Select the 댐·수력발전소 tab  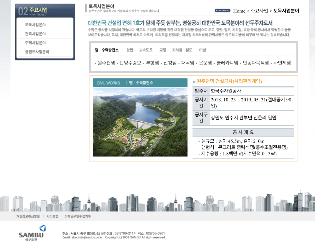click(107, 50)
